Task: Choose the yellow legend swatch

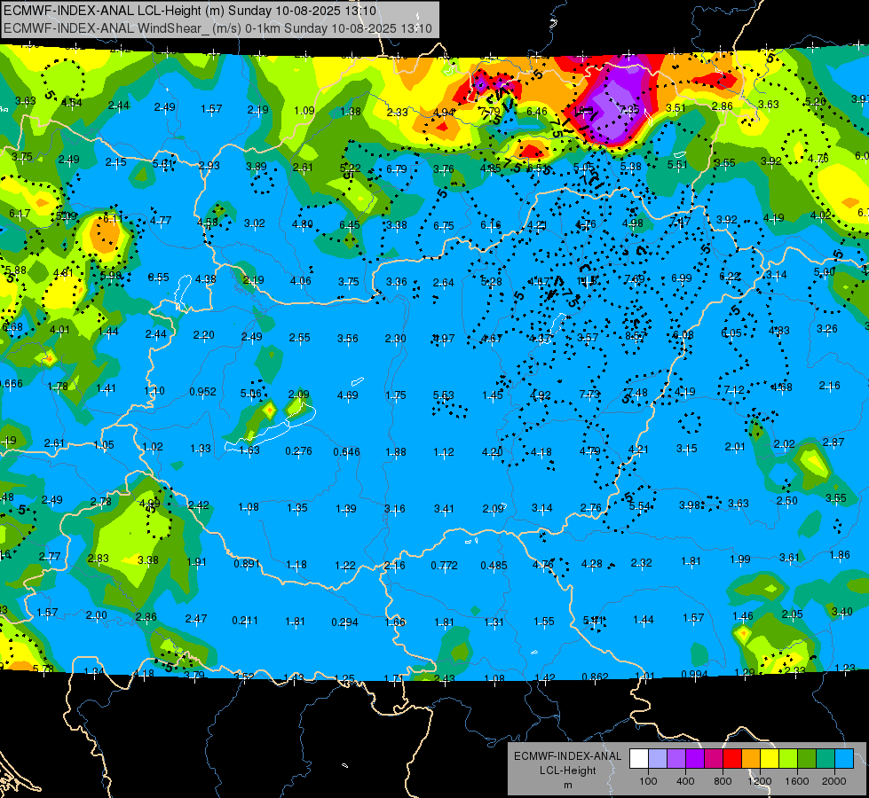Action: pyautogui.click(x=770, y=759)
